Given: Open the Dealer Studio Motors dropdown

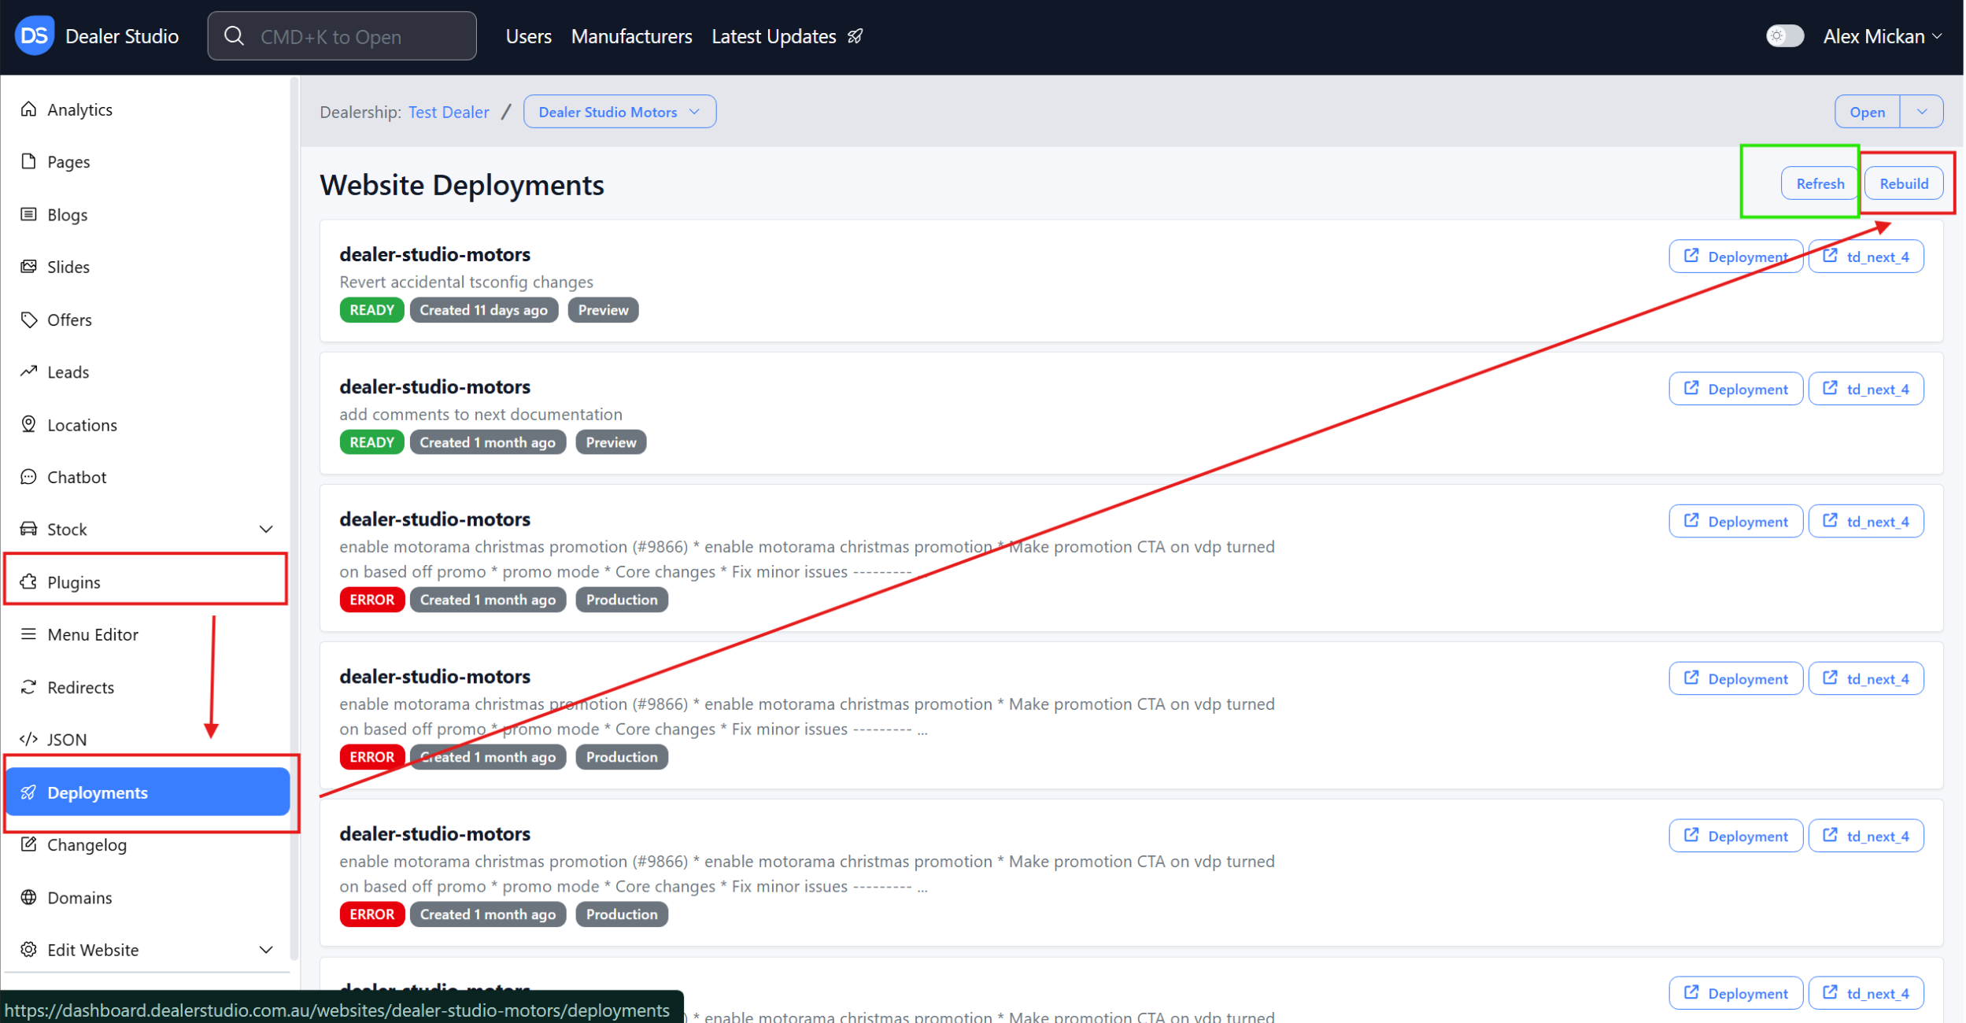Looking at the screenshot, I should (619, 112).
